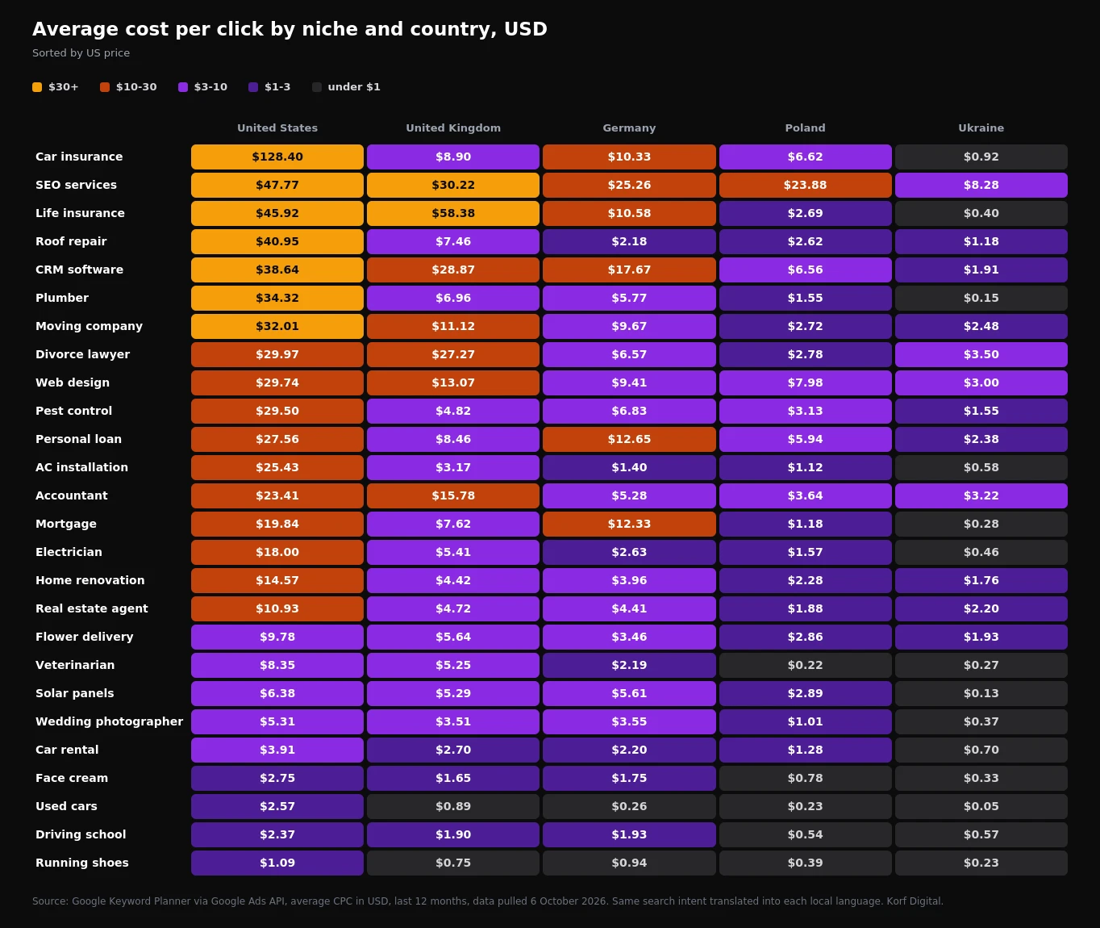Click the Germany column header
Image resolution: width=1100 pixels, height=928 pixels.
click(x=629, y=128)
